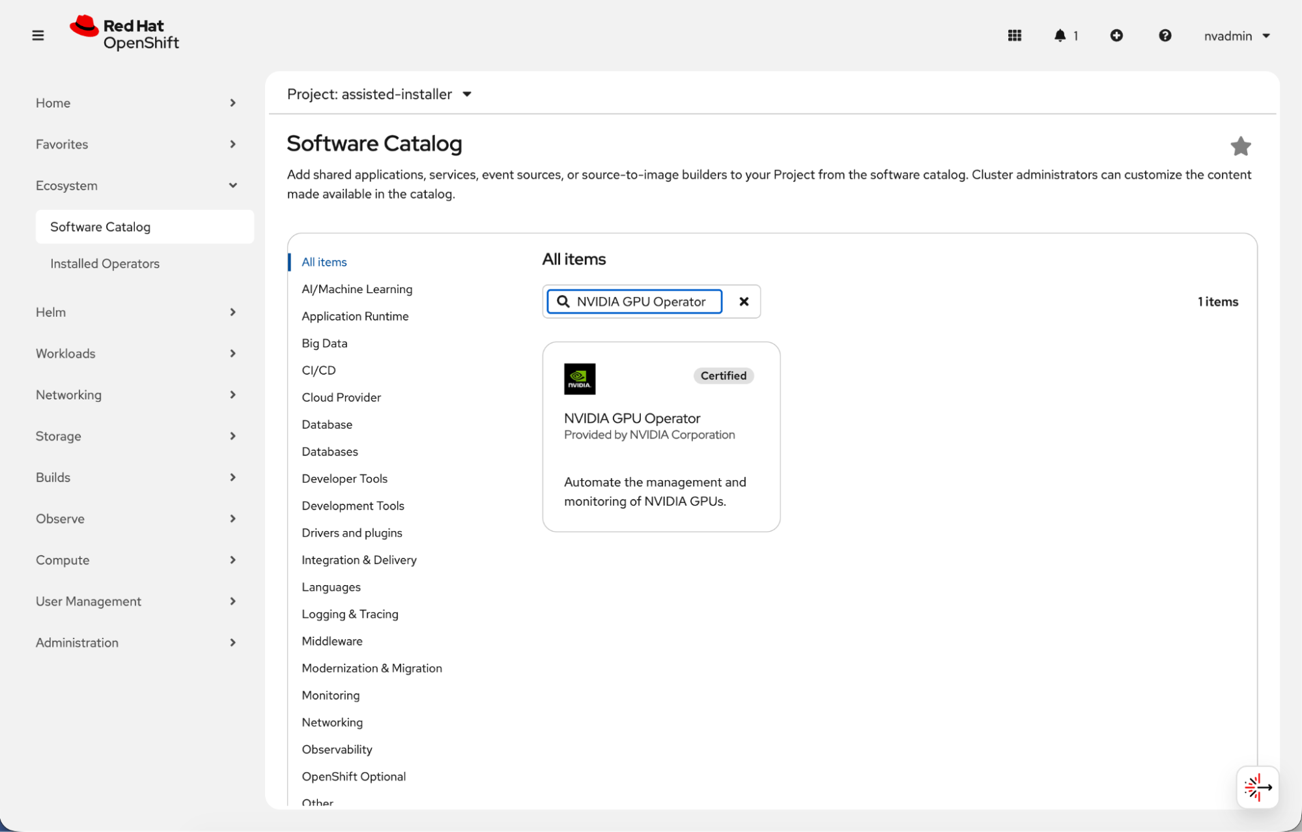Clear search with the X icon

point(744,302)
